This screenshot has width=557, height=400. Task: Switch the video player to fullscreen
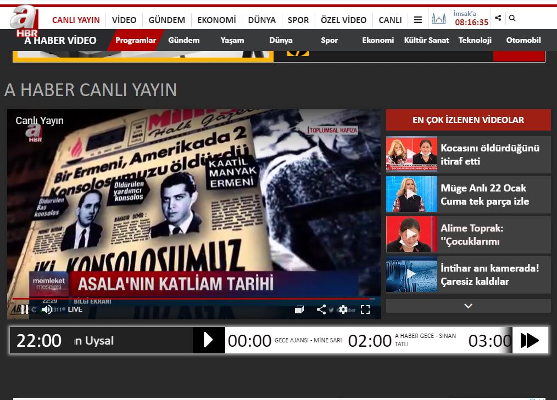[x=365, y=309]
